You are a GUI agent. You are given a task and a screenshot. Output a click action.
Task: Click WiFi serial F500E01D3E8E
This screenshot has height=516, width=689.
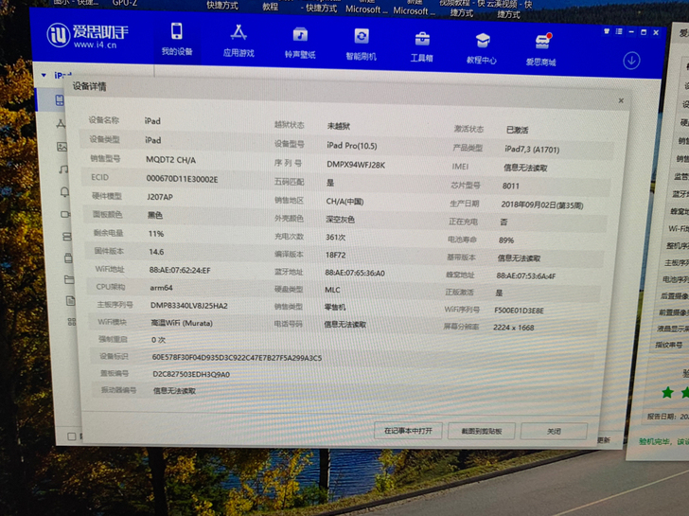tap(519, 311)
